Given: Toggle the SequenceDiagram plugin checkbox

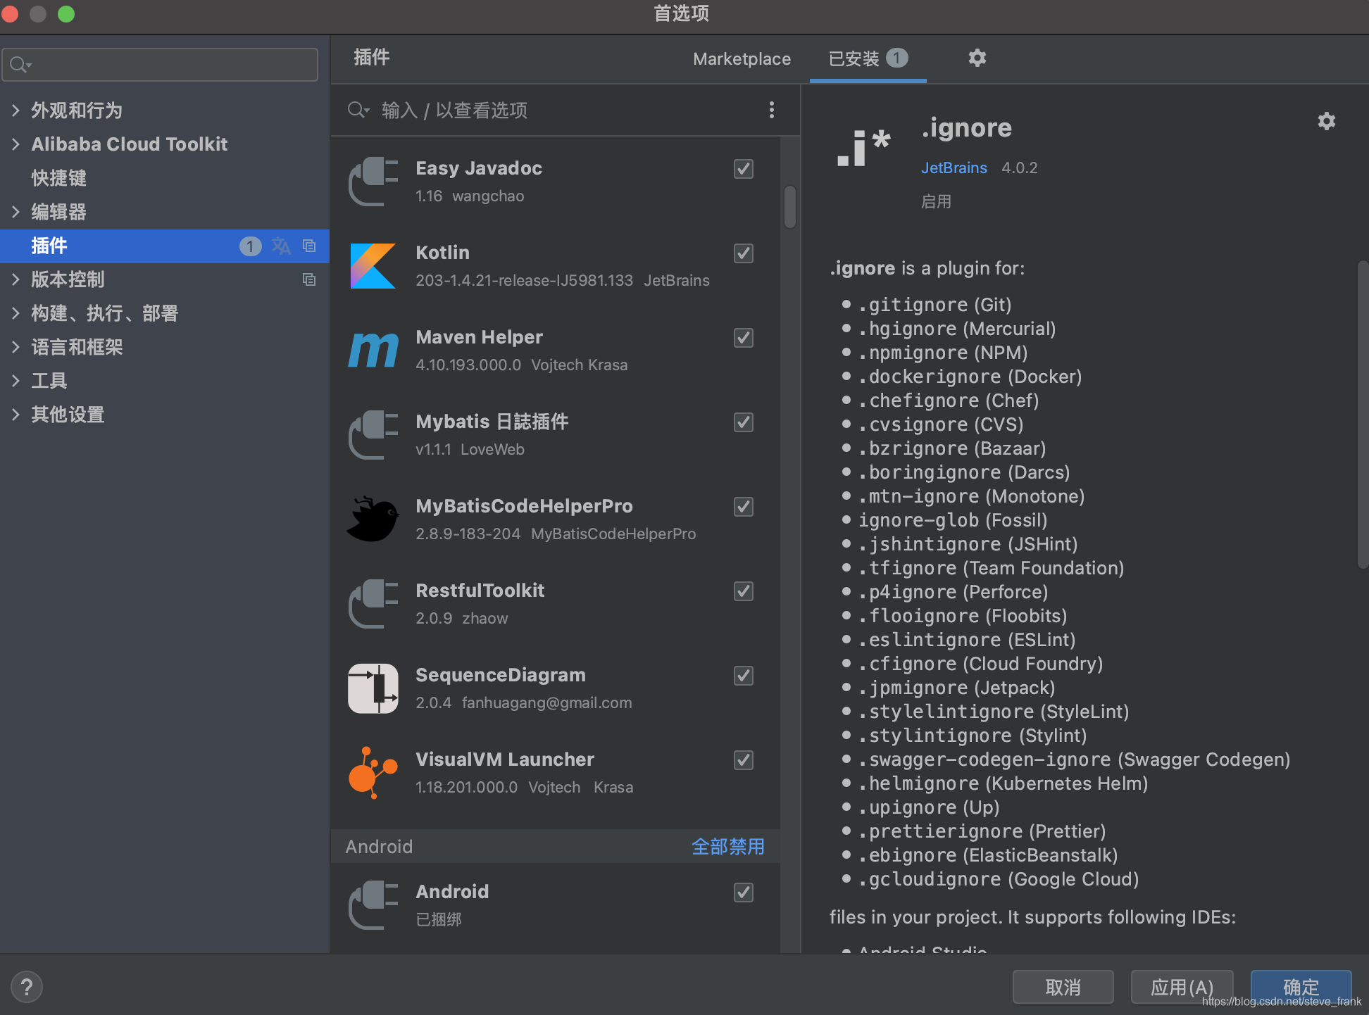Looking at the screenshot, I should 744,676.
